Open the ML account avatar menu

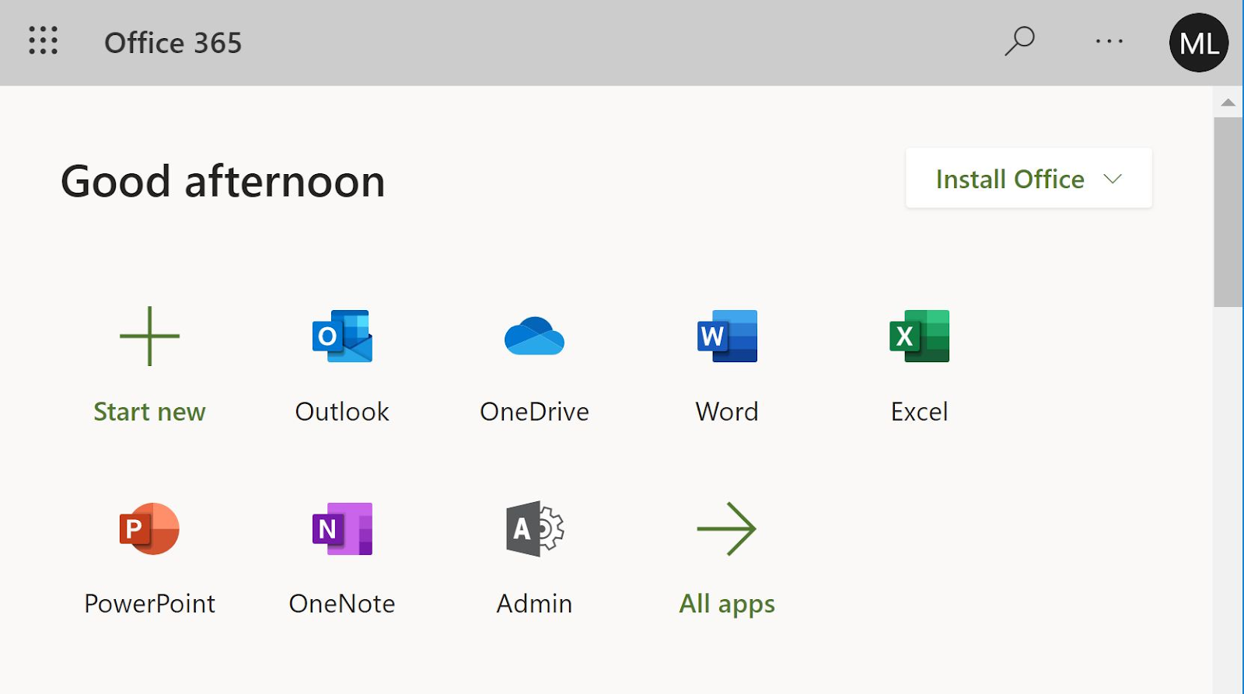[x=1199, y=43]
